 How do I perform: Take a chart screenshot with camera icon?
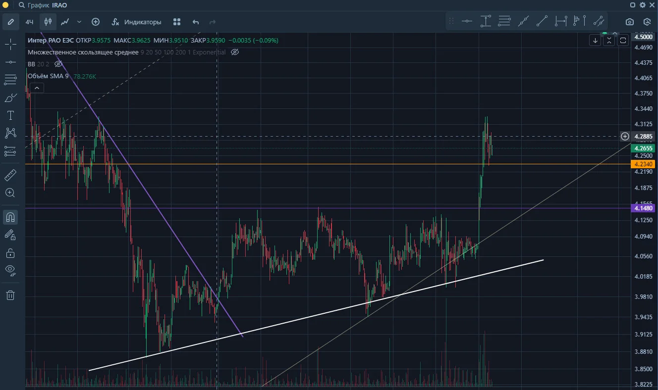pos(629,22)
